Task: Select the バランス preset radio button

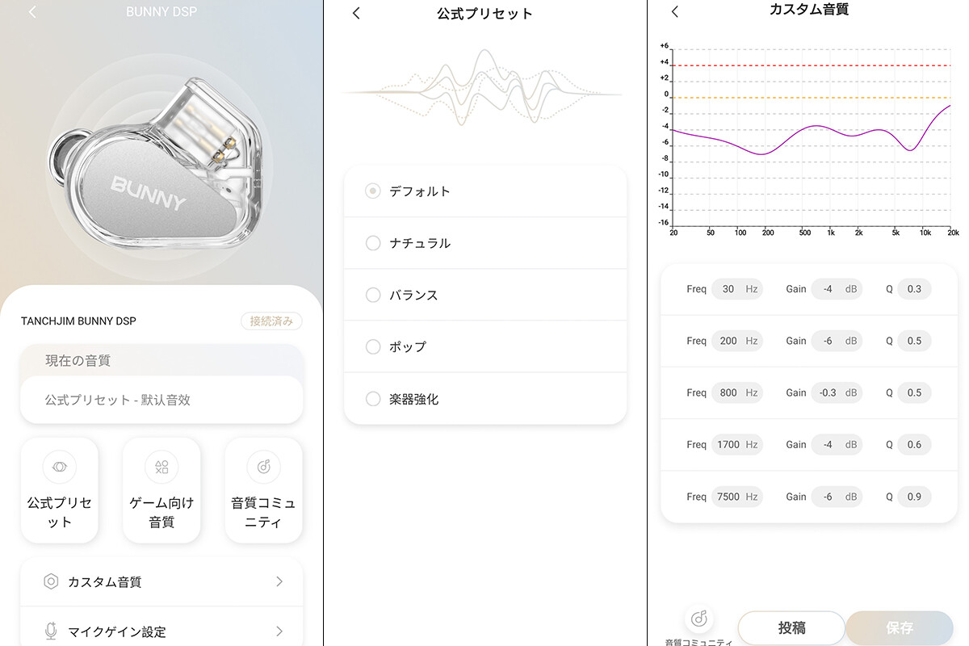Action: pyautogui.click(x=372, y=295)
